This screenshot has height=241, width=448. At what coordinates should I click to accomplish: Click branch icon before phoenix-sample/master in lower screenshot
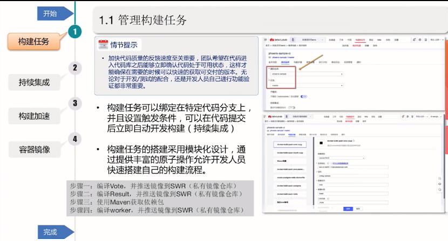[268, 130]
